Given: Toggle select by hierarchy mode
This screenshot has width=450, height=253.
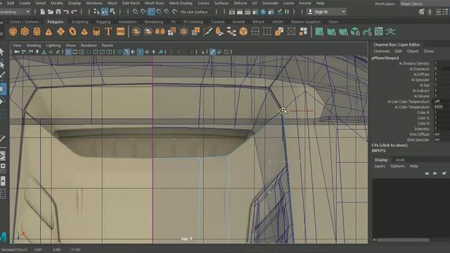Looking at the screenshot, I should pyautogui.click(x=96, y=12).
